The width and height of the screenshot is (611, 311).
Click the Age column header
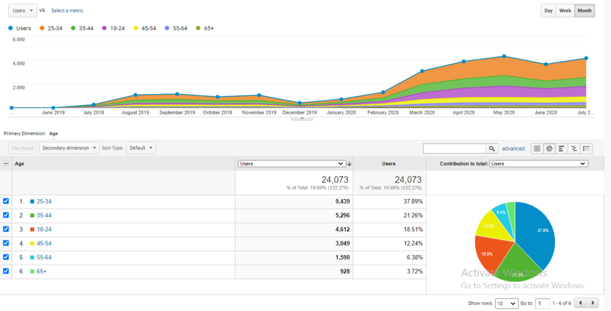(x=20, y=164)
